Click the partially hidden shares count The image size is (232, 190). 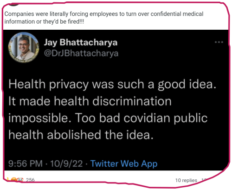tap(204, 180)
